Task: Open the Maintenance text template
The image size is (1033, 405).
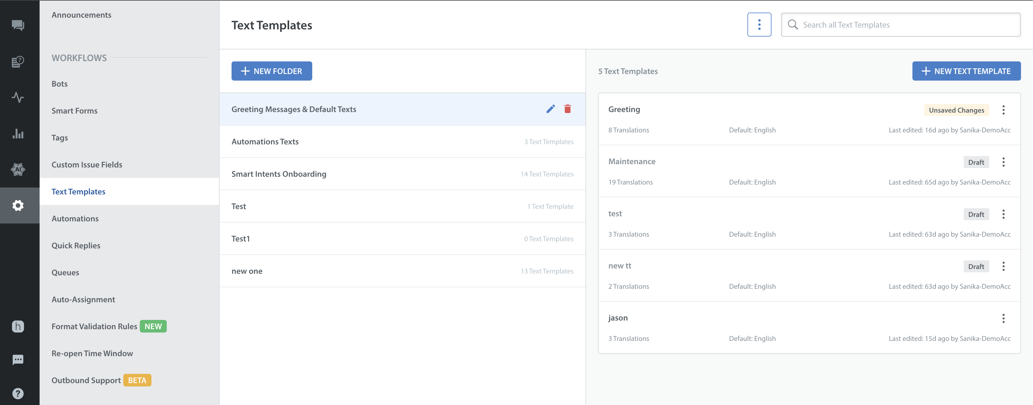Action: [809, 171]
